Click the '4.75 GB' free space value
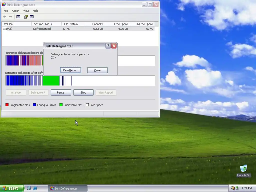 pos(123,29)
